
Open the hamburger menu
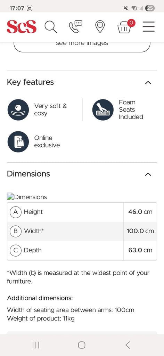point(149,27)
